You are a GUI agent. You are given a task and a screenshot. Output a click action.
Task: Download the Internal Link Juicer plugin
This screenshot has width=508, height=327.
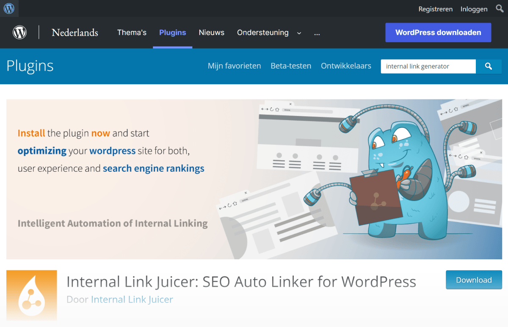[474, 280]
